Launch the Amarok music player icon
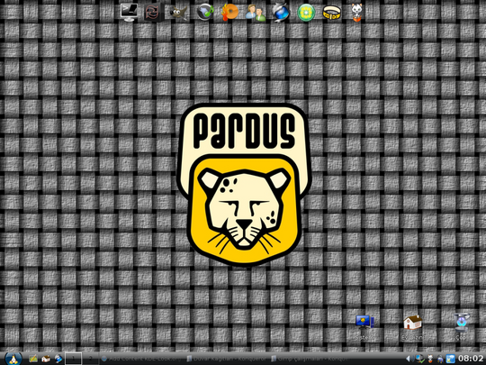The image size is (486, 365). click(205, 13)
